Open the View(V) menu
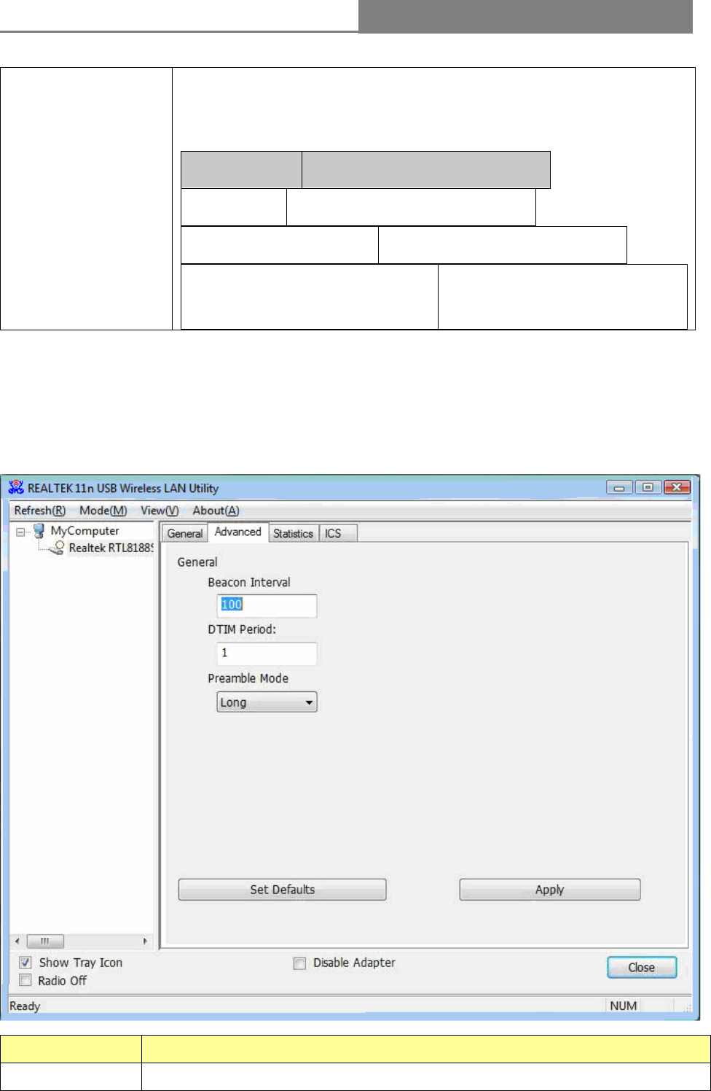 click(160, 510)
